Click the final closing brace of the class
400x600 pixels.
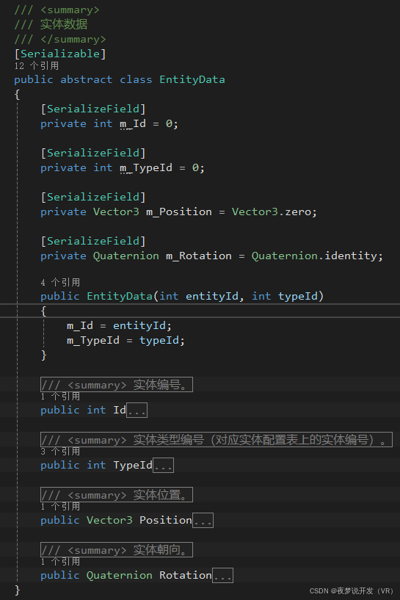[x=17, y=590]
